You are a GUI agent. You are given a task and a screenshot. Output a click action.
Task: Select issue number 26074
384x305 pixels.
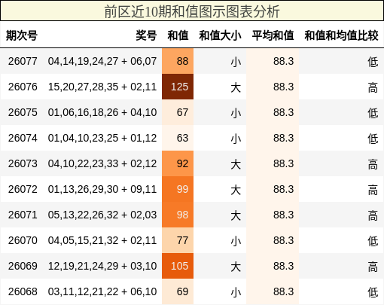point(23,138)
